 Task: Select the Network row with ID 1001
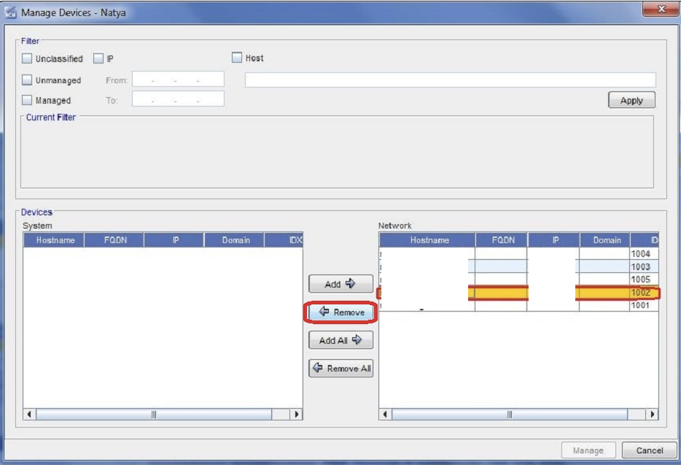tap(519, 305)
